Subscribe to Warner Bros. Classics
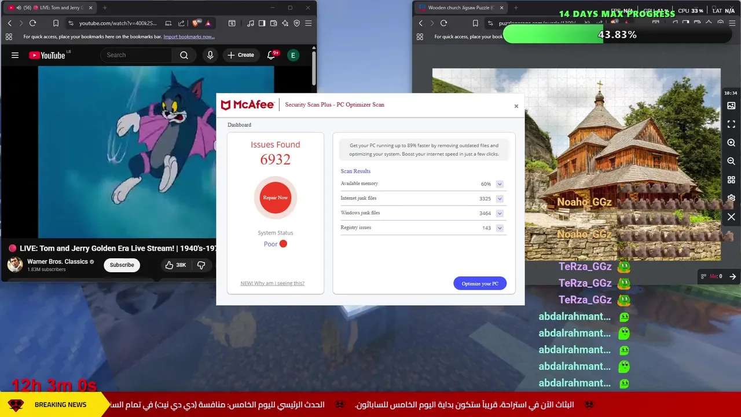 [x=122, y=265]
